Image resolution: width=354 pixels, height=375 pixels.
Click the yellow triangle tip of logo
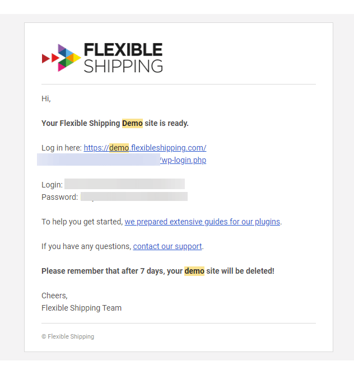point(77,58)
